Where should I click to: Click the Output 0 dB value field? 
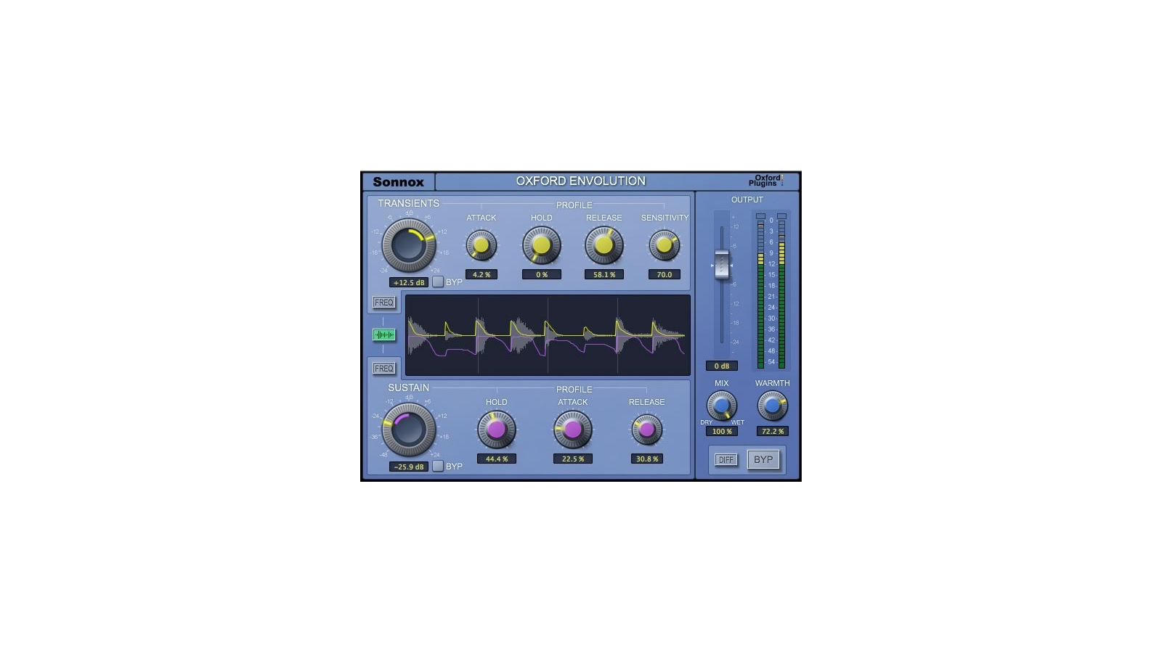pyautogui.click(x=722, y=366)
